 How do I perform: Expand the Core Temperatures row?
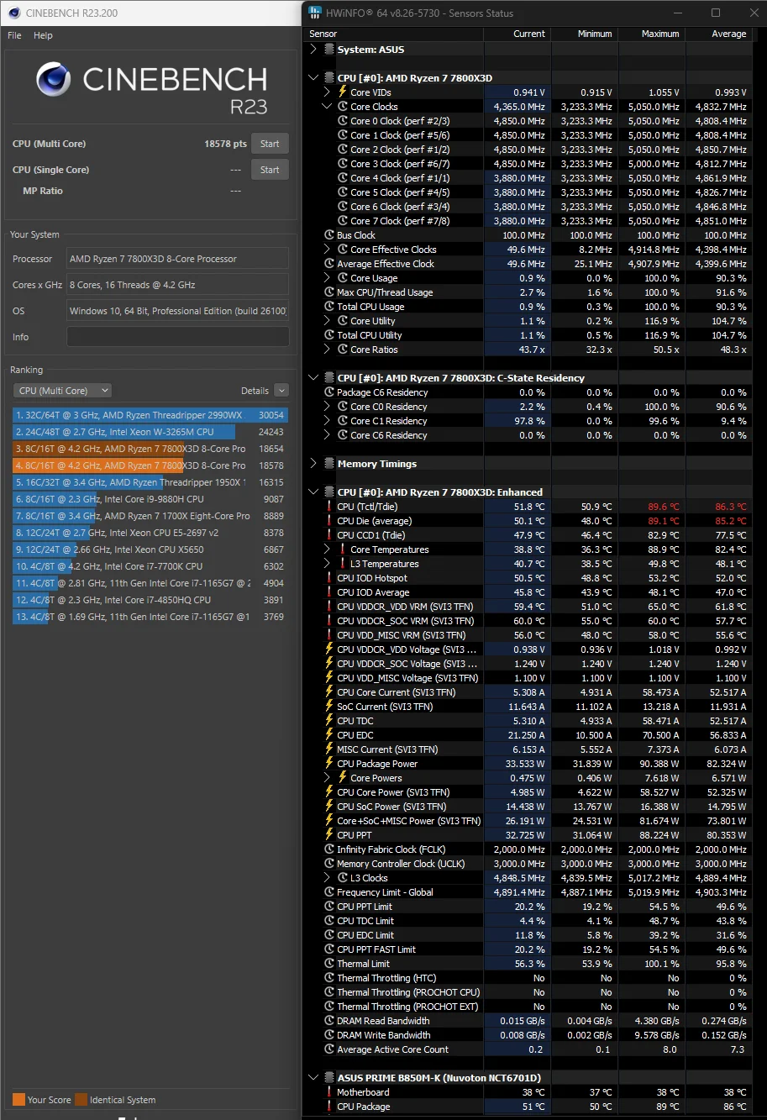[328, 549]
